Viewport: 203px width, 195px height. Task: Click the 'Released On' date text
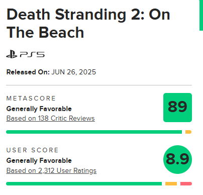pos(51,72)
